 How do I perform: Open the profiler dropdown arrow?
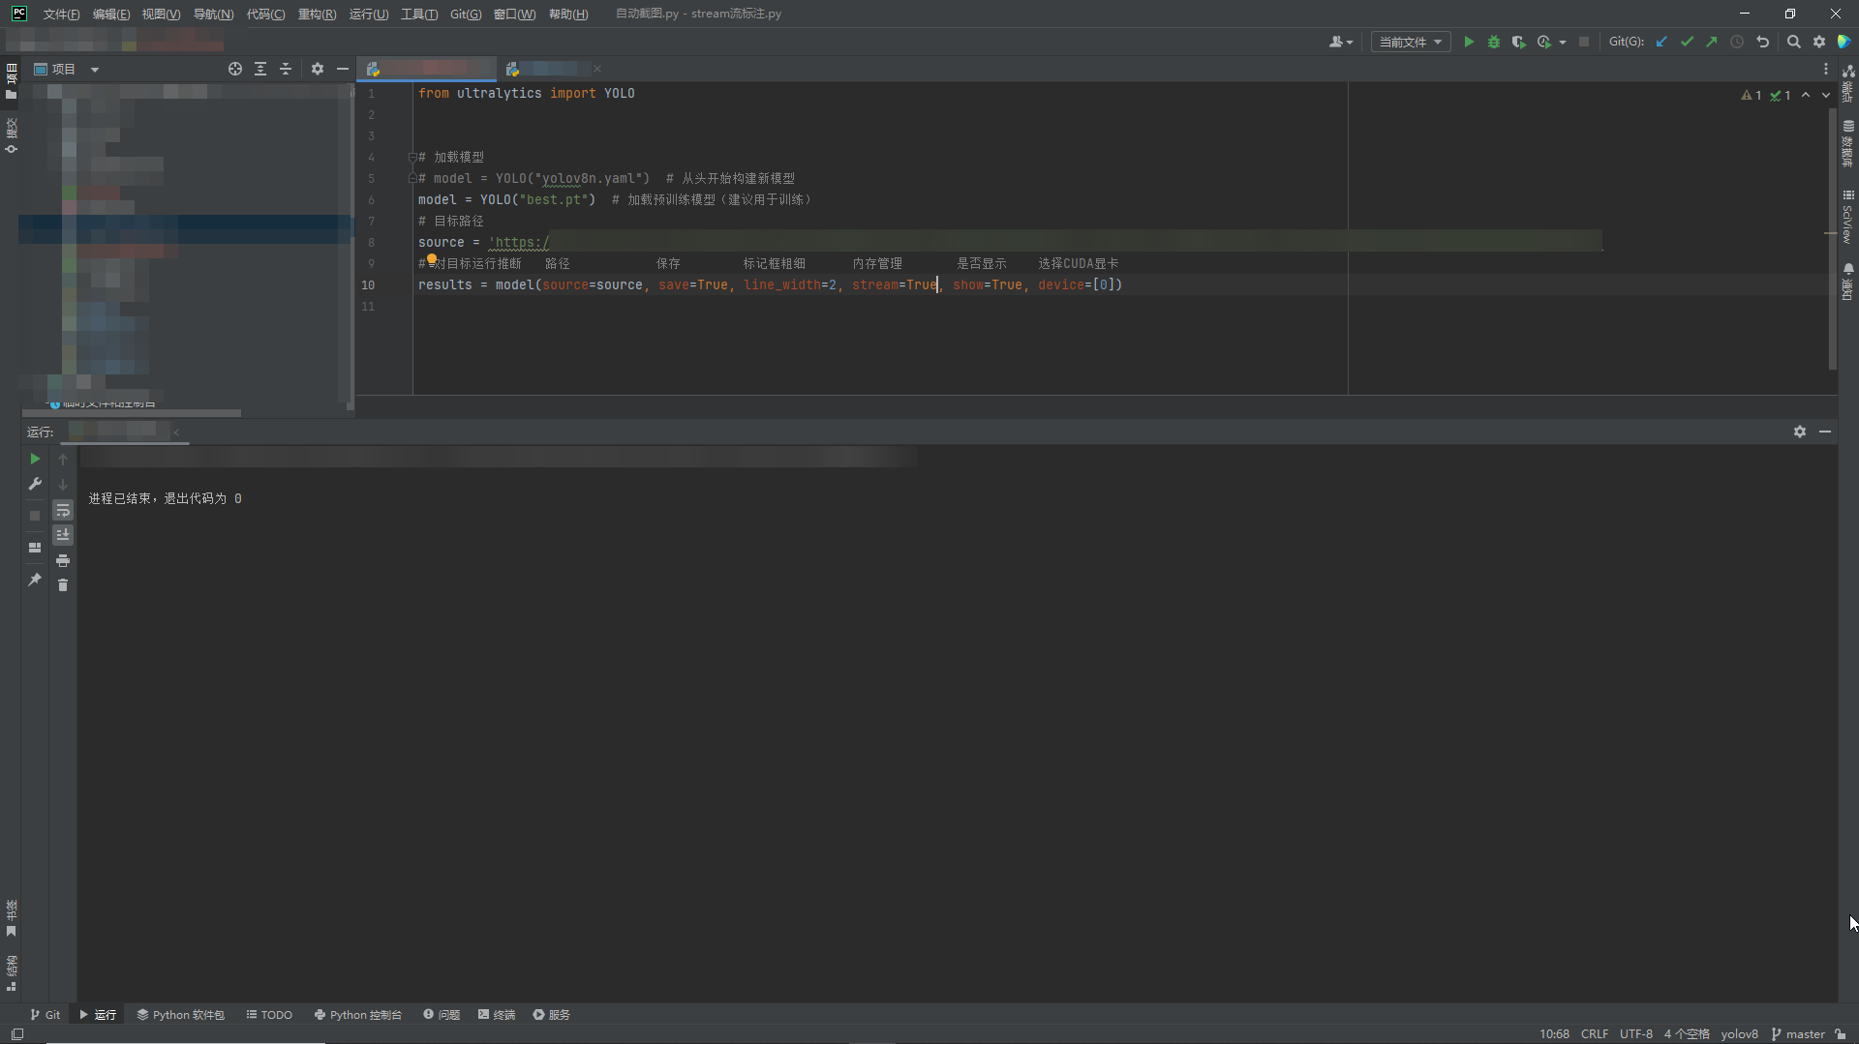point(1562,42)
